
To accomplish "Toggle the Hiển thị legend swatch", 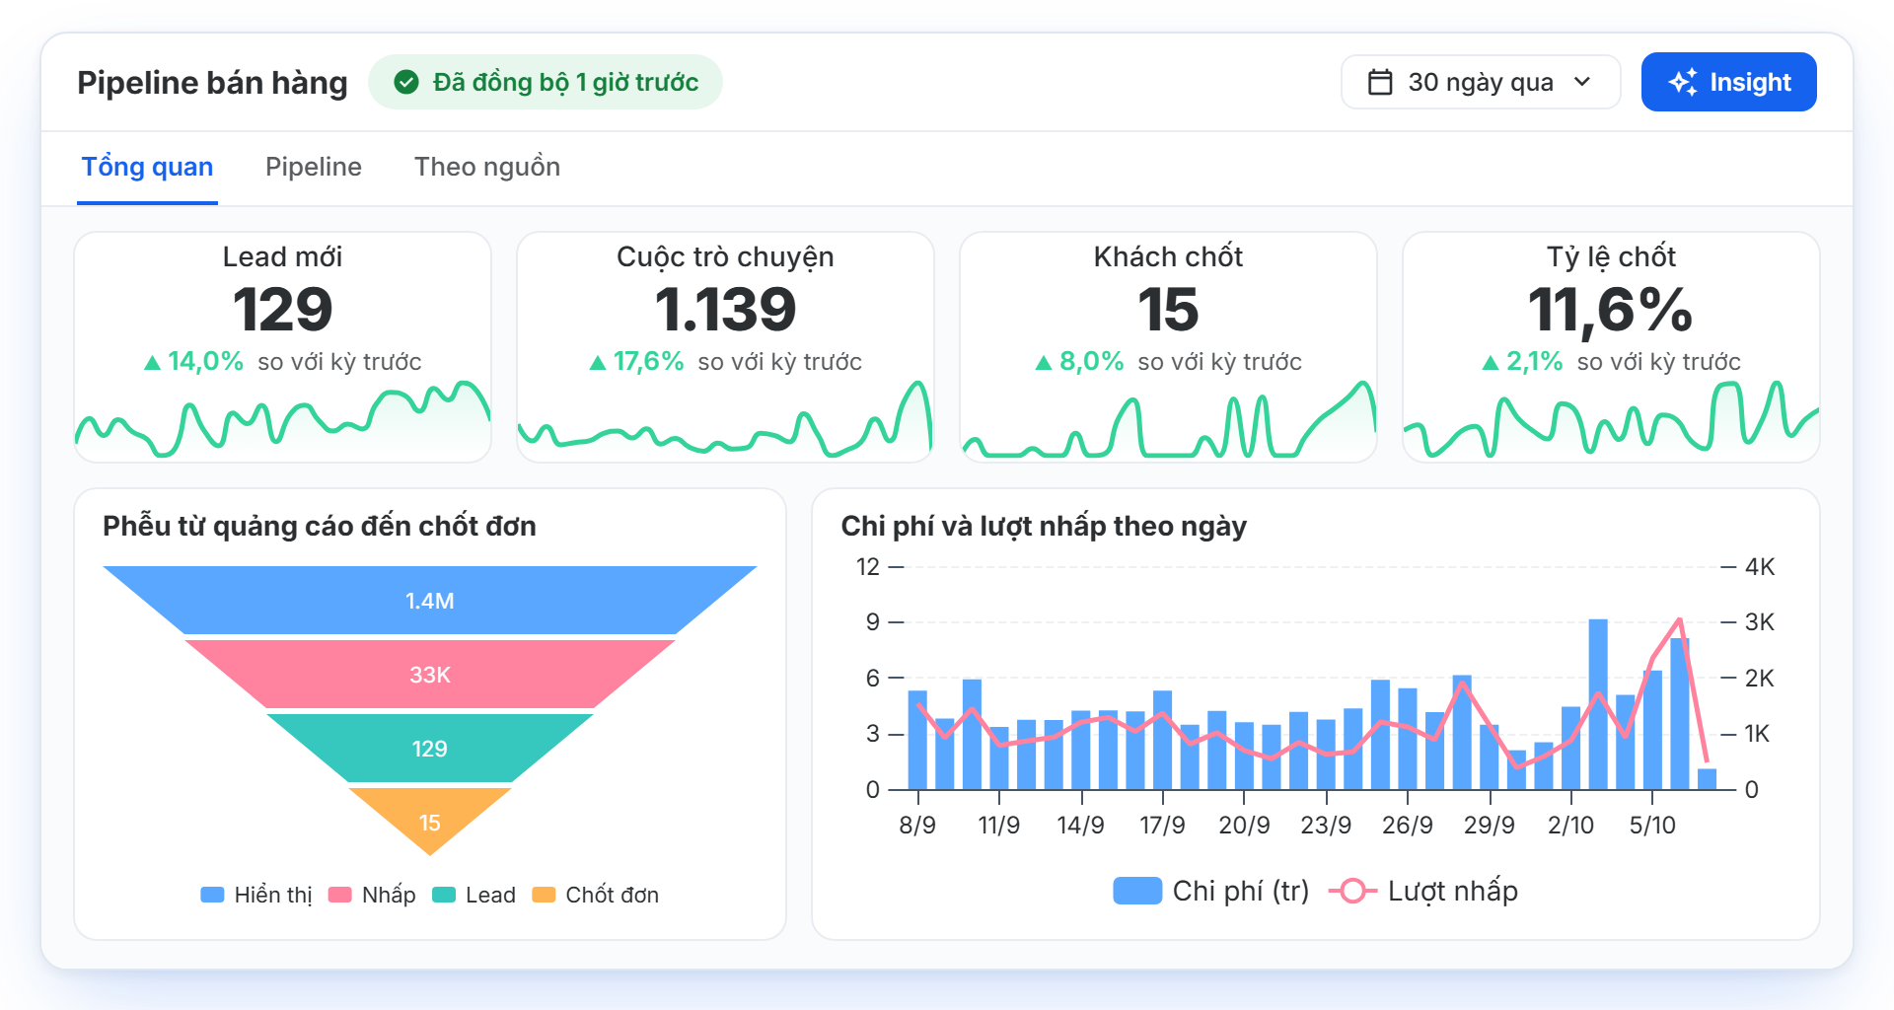I will 212,895.
